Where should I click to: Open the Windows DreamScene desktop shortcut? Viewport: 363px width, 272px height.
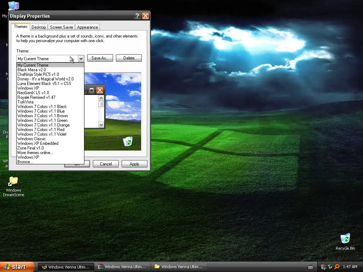13,186
